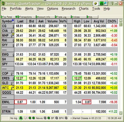Image resolution: width=124 pixels, height=122 pixels.
Task: Click the scrollbar up arrow
Action: pyautogui.click(x=121, y=21)
